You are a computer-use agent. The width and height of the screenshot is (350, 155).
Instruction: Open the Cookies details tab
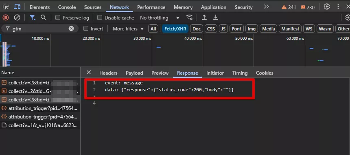265,73
